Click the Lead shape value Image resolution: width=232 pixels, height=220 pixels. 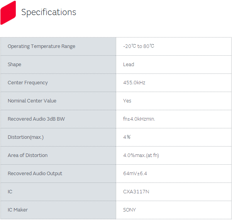pos(129,65)
